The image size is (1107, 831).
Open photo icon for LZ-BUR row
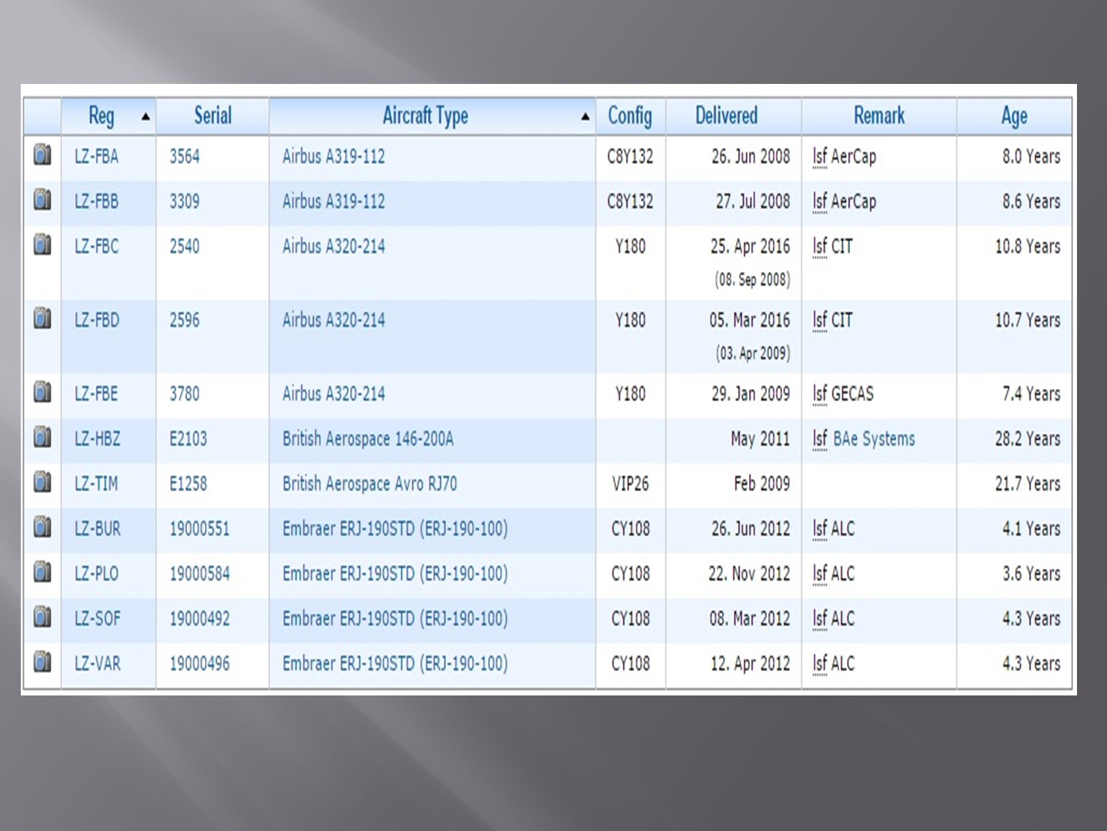pos(42,528)
